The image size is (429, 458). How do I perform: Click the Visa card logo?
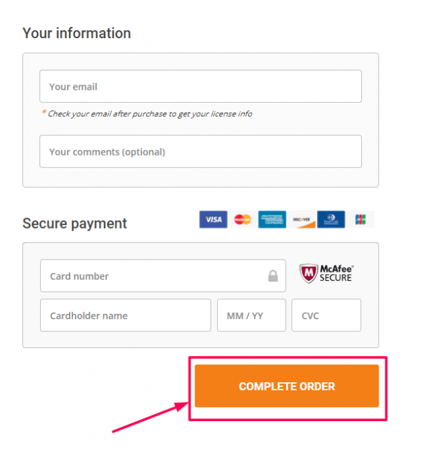pyautogui.click(x=213, y=219)
